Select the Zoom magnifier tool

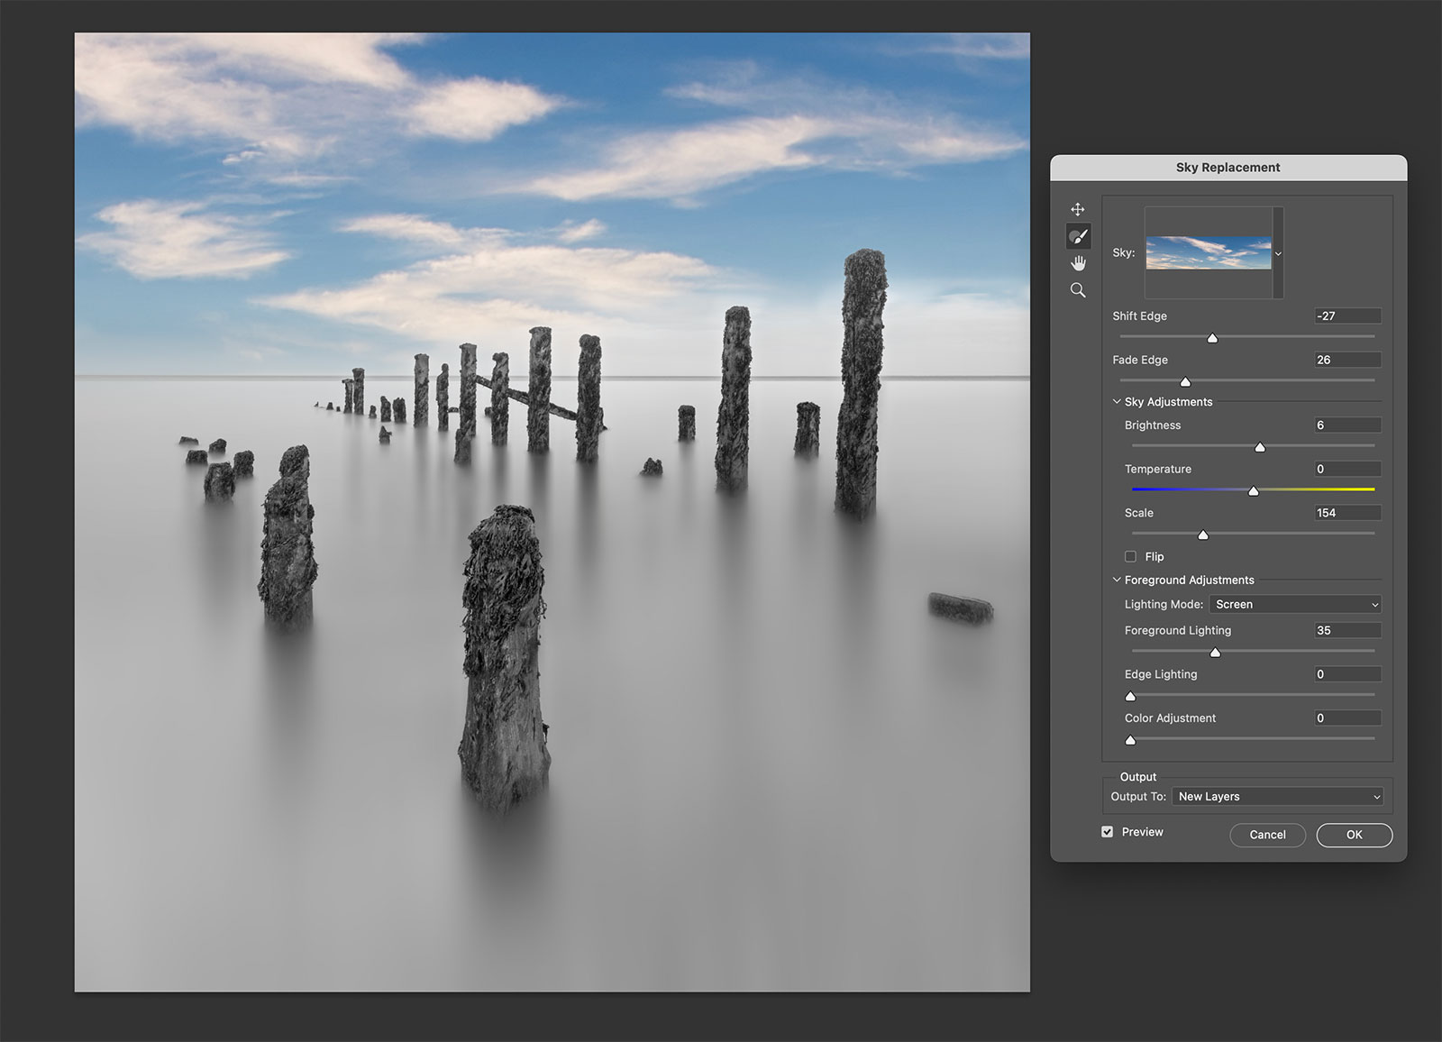pos(1078,290)
